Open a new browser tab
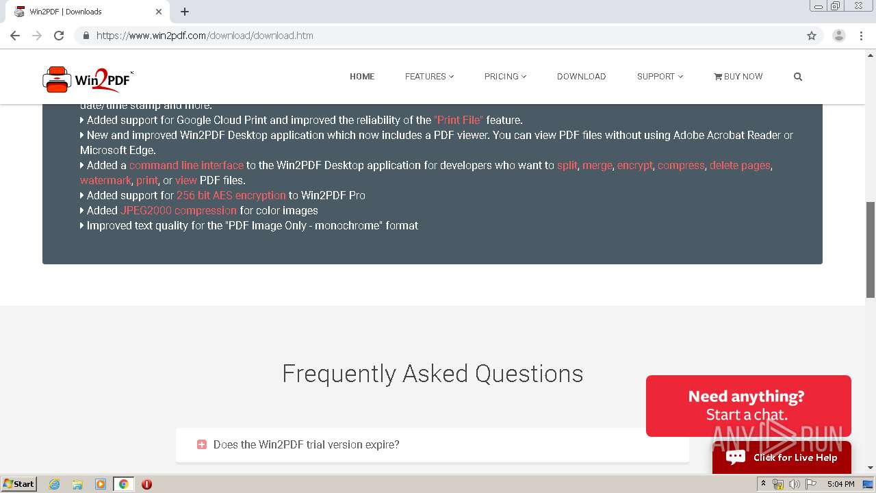 tap(185, 12)
